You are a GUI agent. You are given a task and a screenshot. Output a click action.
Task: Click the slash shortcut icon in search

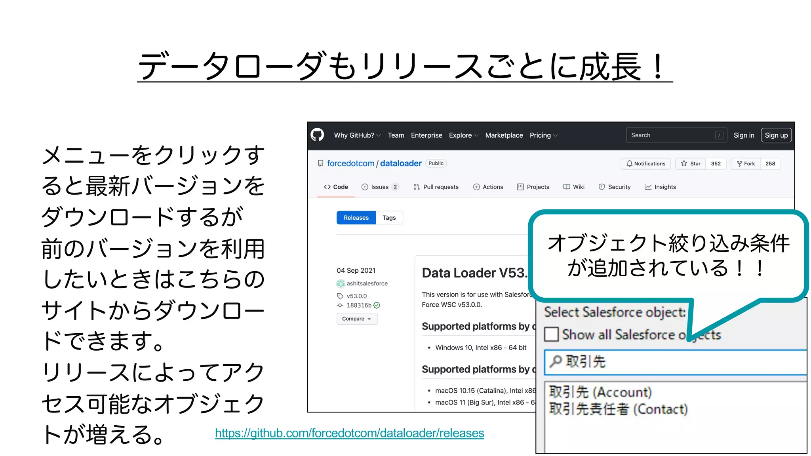tap(719, 135)
